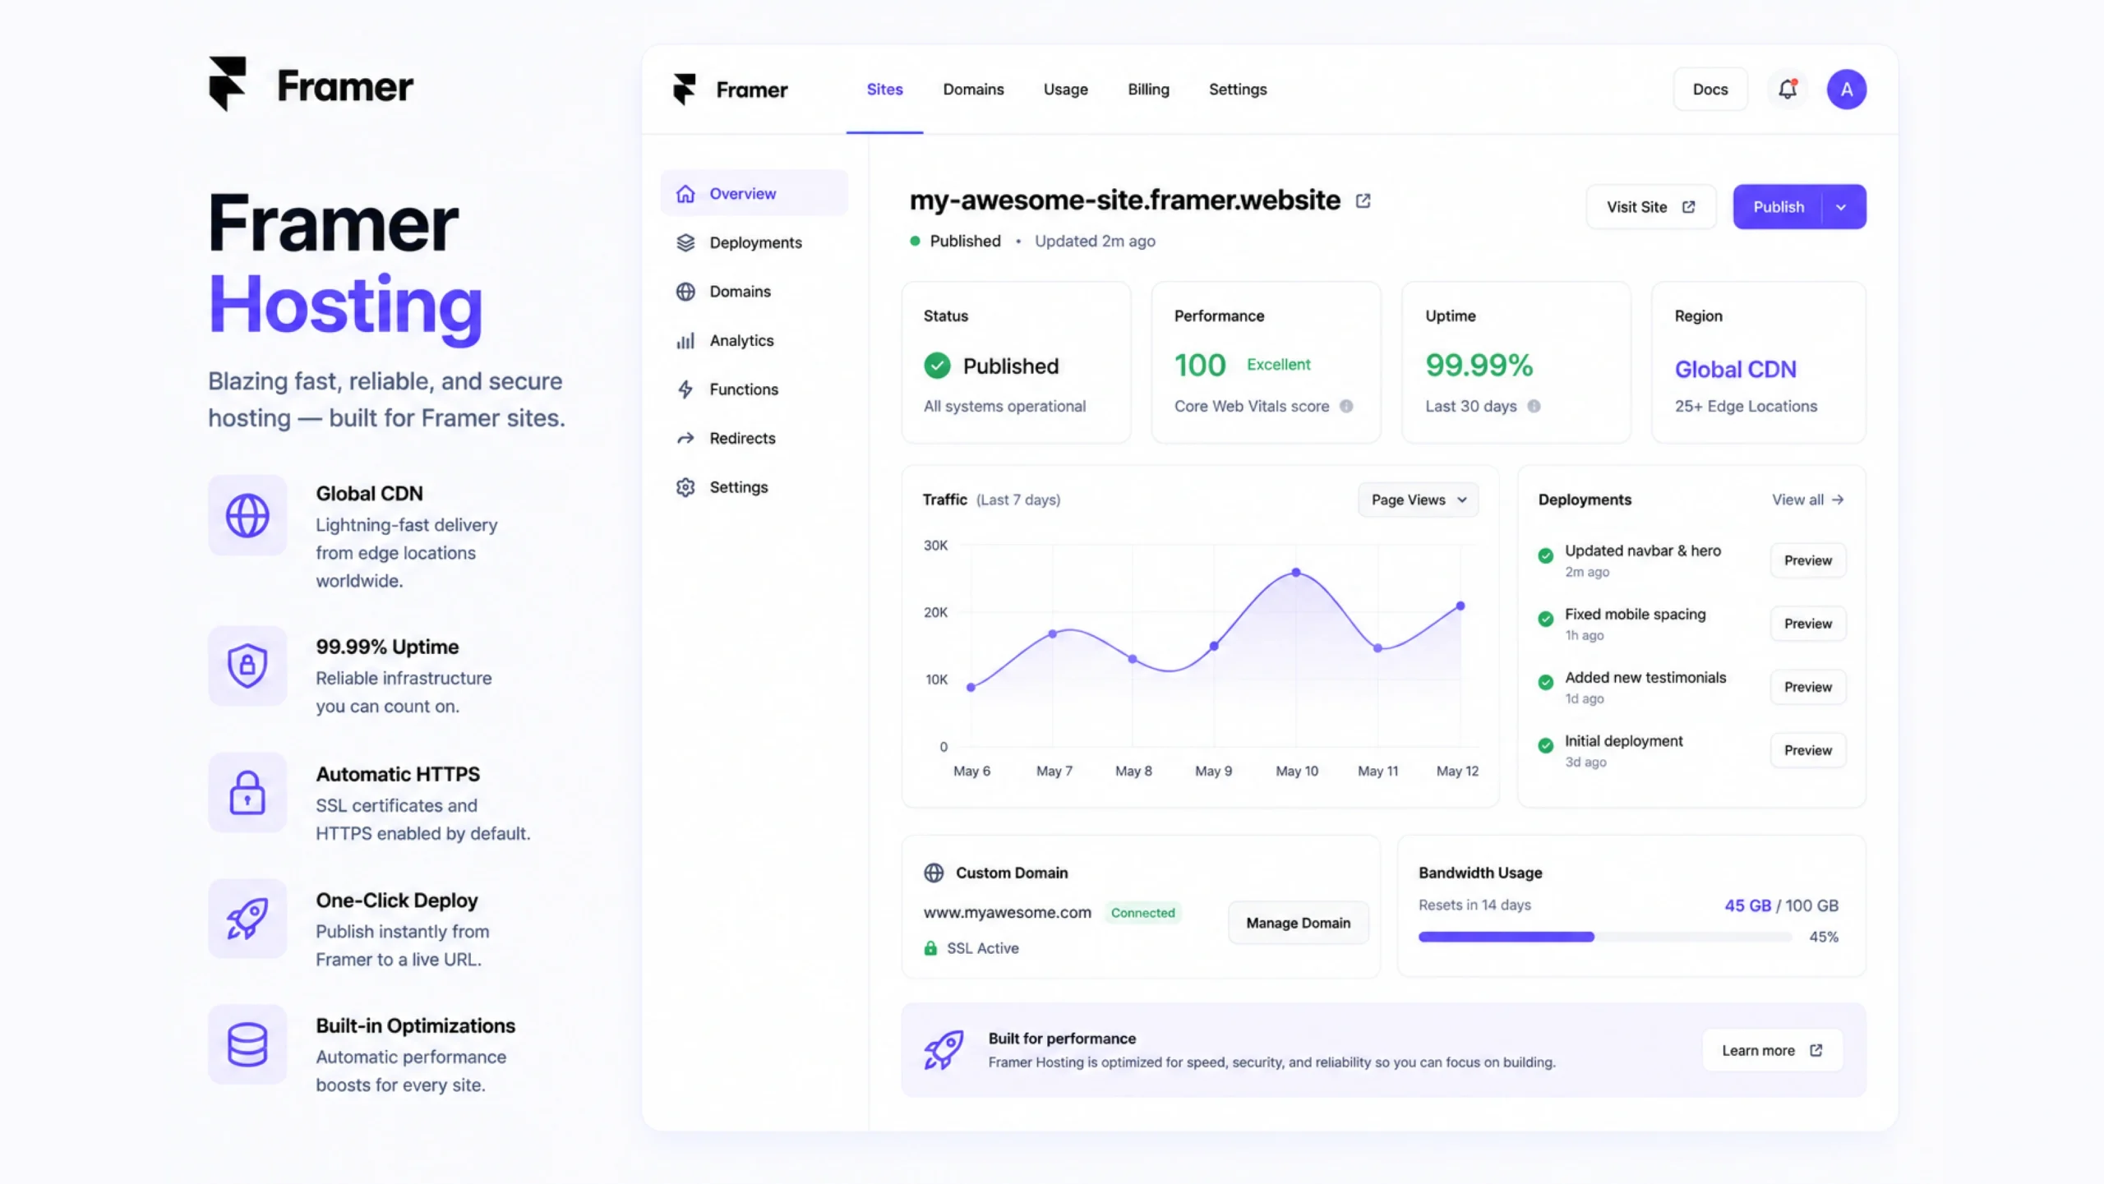
Task: Click the Custom Domain globe icon
Action: (934, 873)
